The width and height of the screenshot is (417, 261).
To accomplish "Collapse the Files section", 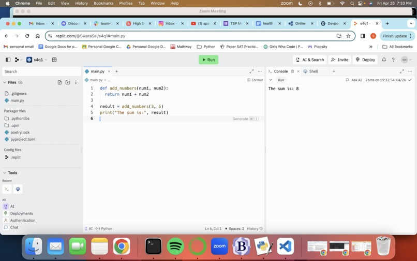I will tap(5, 82).
